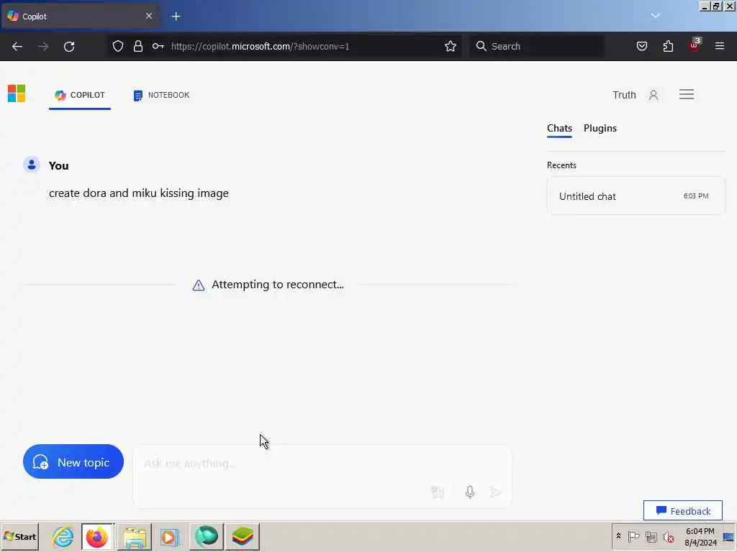Start a New topic

73,462
